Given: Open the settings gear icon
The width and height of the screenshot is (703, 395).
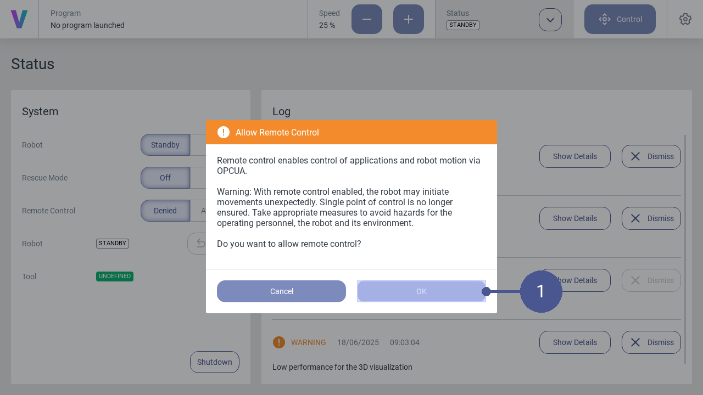Looking at the screenshot, I should click(685, 19).
